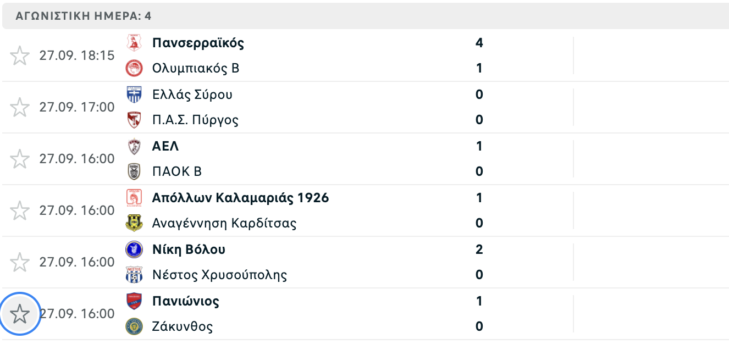This screenshot has width=729, height=344.
Task: Click the Ολυμπιακός Β team crest
Action: [x=134, y=69]
